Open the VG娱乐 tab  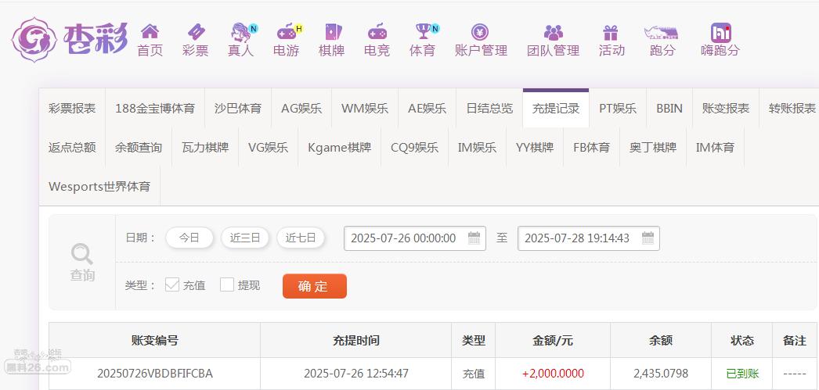[269, 148]
